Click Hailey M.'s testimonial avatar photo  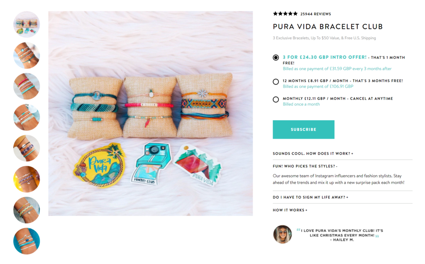coord(282,235)
